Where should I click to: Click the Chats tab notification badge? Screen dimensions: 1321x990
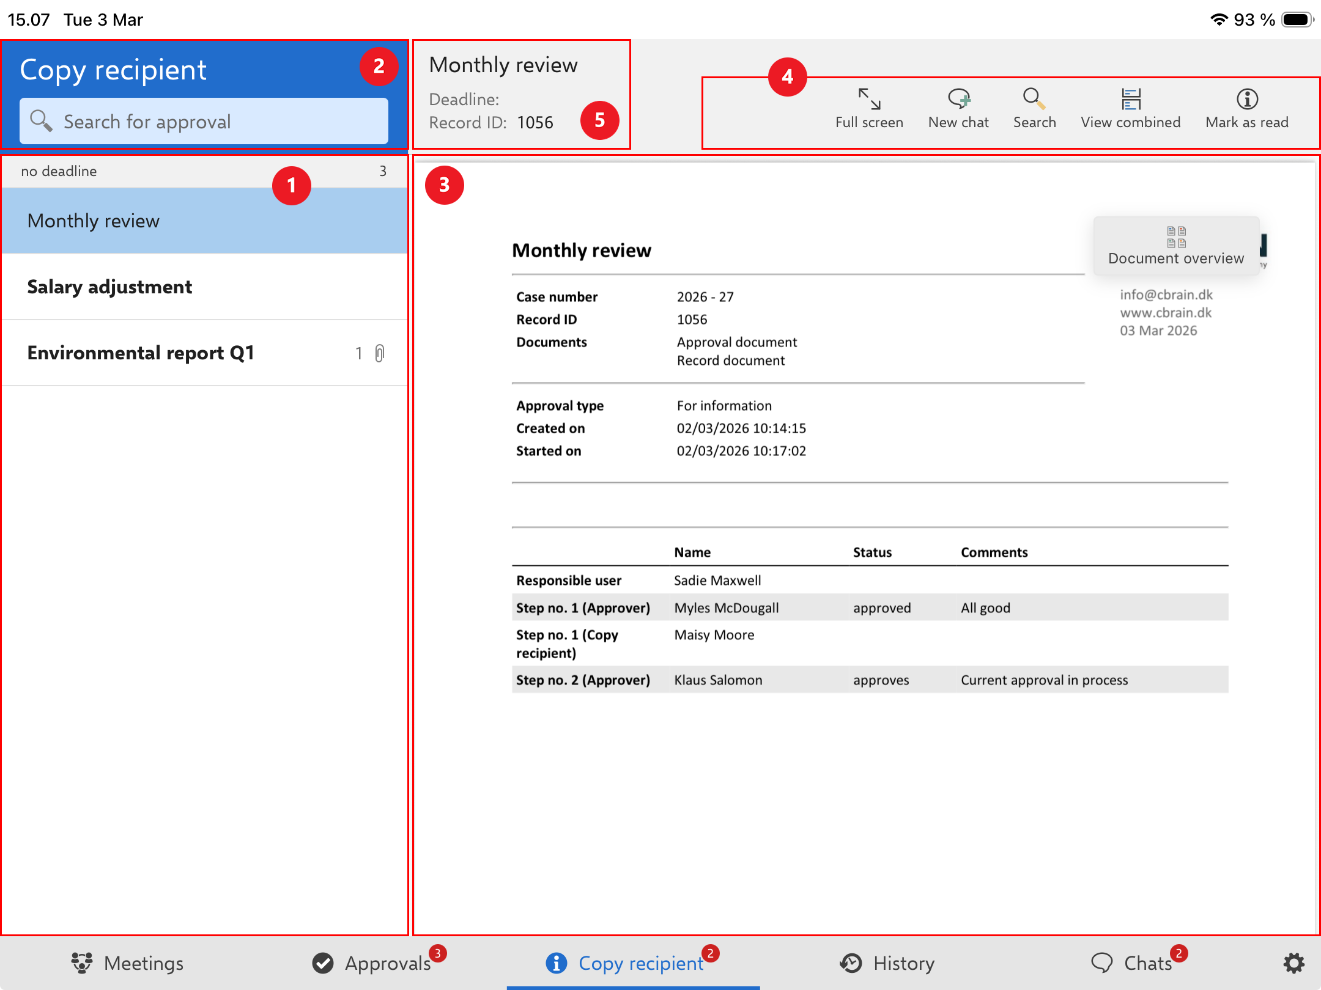(x=1179, y=953)
